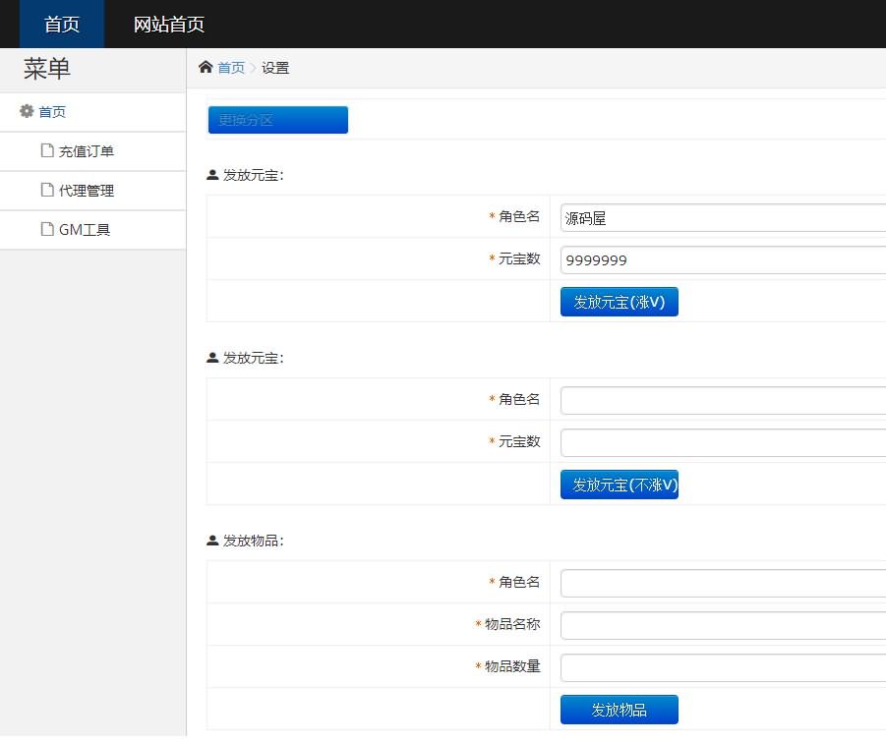The height and width of the screenshot is (743, 886).
Task: Select 代理管理 in the sidebar menu
Action: click(87, 191)
